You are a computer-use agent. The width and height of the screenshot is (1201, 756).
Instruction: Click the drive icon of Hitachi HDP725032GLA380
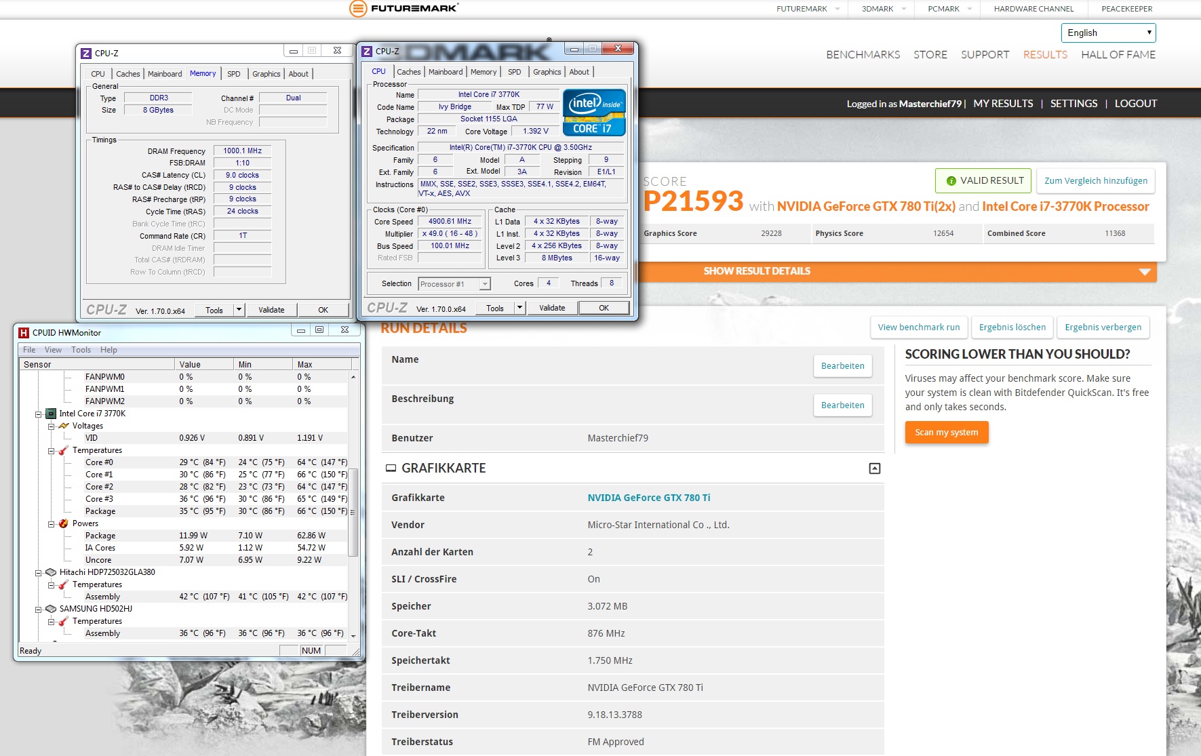click(x=51, y=572)
